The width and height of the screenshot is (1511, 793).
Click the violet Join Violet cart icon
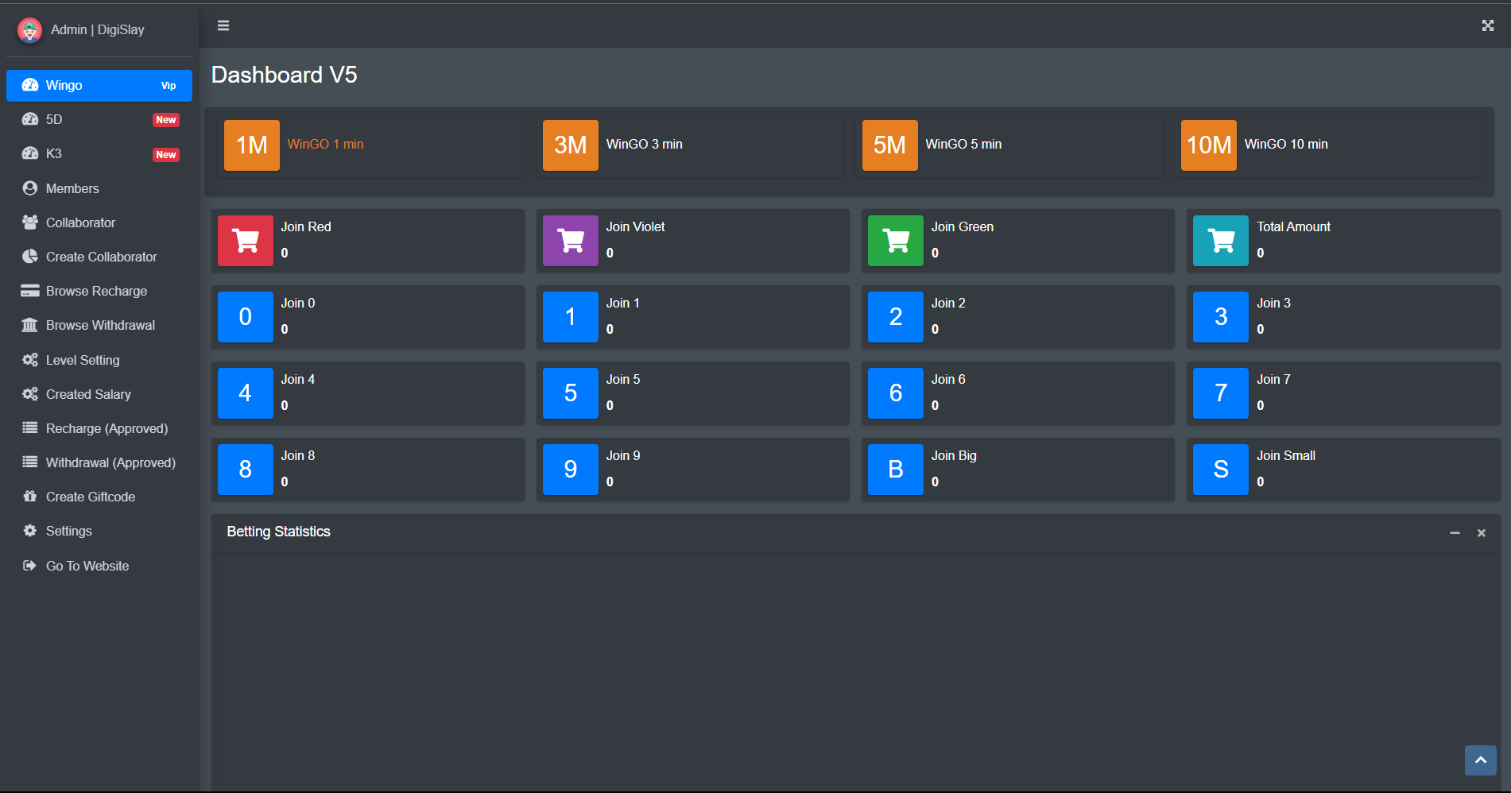point(571,241)
